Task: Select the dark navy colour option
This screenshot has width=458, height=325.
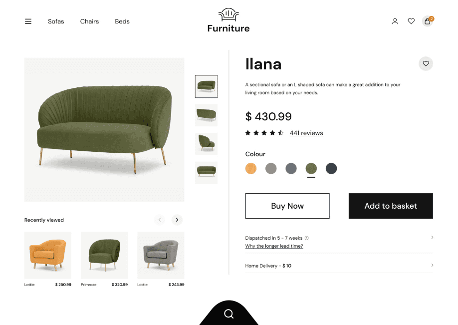Action: coord(331,169)
